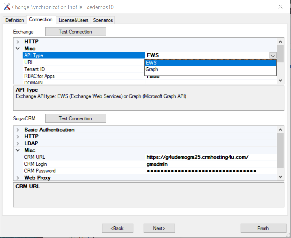Open the License&Users tab
291x238 pixels.
click(73, 20)
